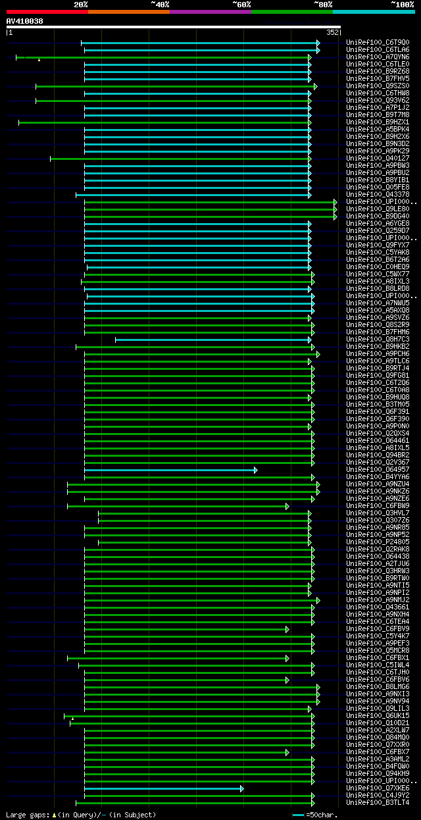Click the Large gaps legend text
This screenshot has height=820, width=421.
click(81, 815)
